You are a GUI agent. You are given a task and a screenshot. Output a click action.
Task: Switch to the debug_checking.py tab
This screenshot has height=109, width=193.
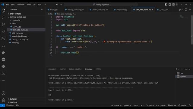(75, 10)
